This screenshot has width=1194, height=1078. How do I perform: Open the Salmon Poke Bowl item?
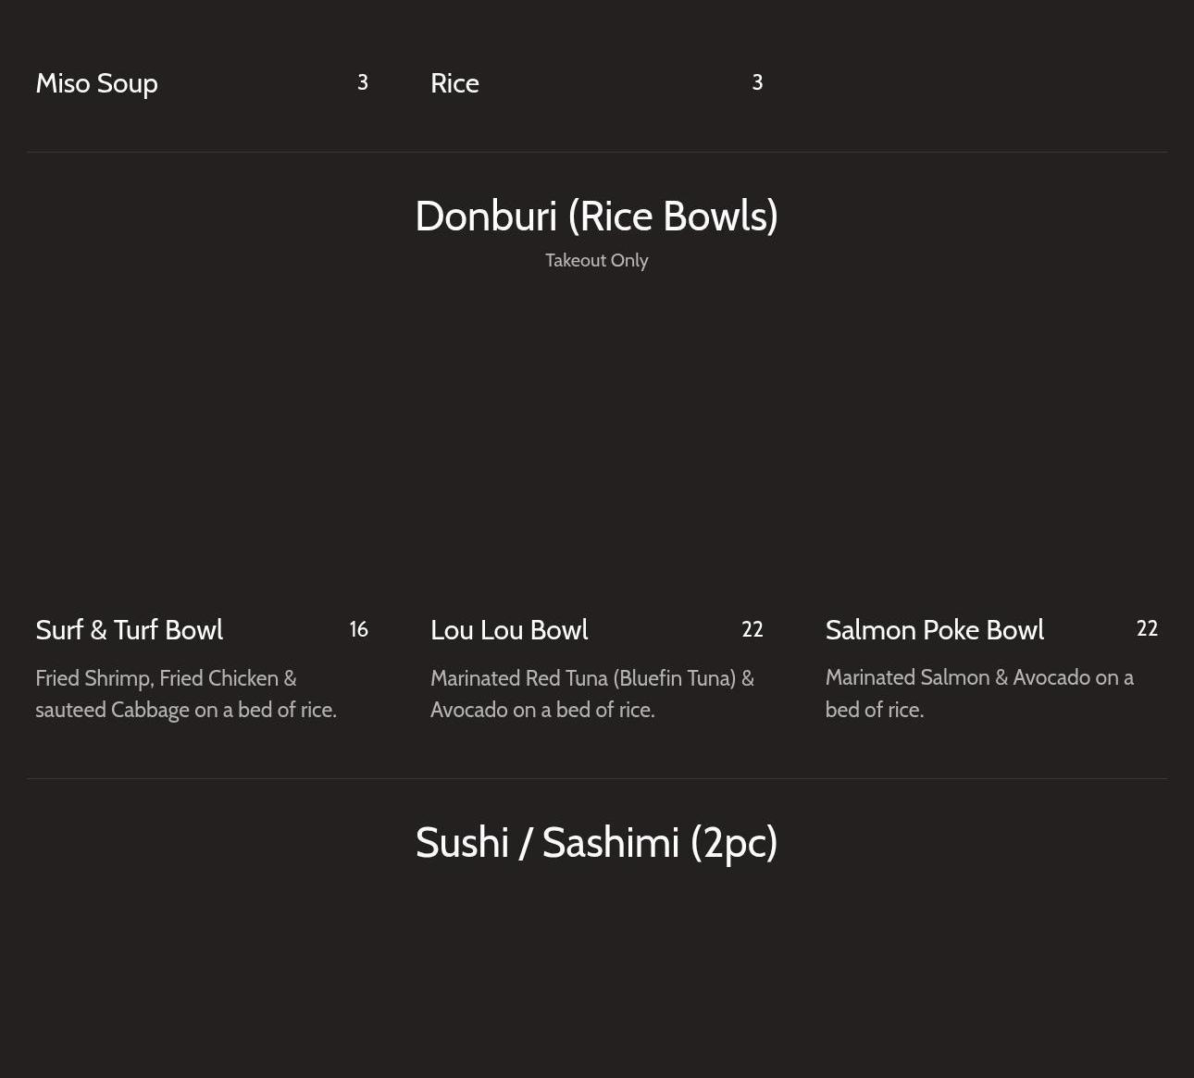pyautogui.click(x=934, y=630)
